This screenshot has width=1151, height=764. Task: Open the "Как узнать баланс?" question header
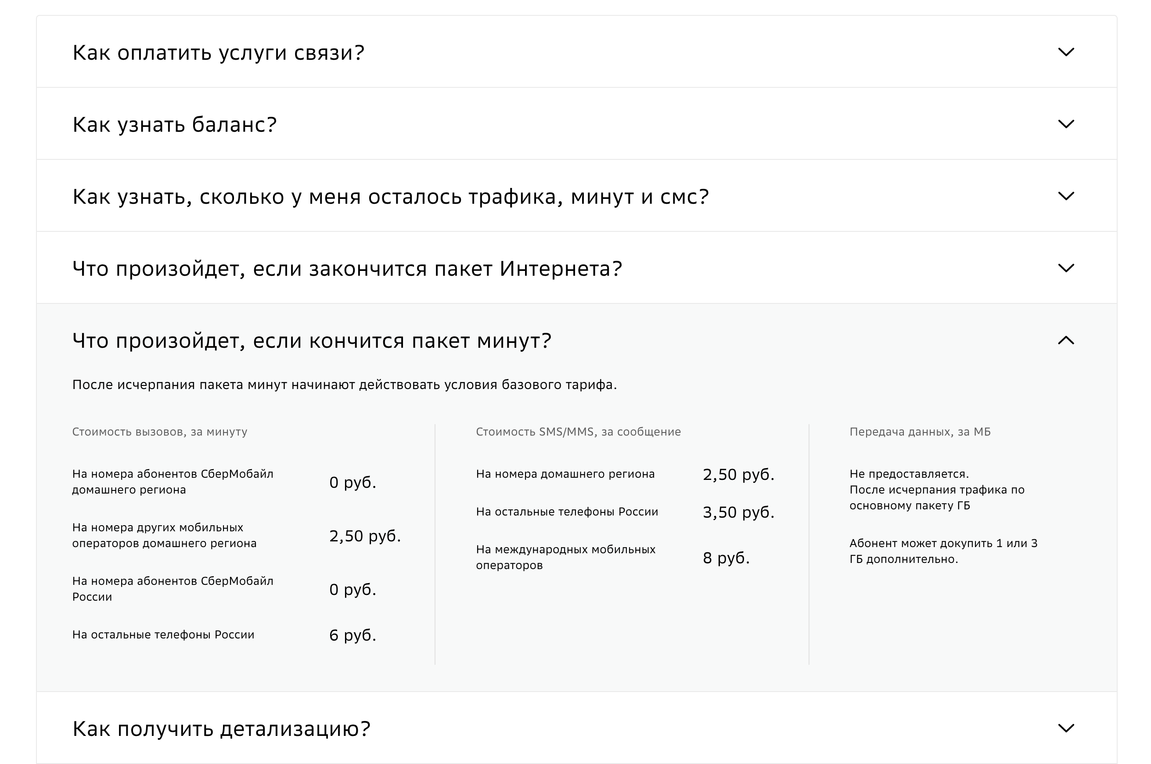(174, 123)
